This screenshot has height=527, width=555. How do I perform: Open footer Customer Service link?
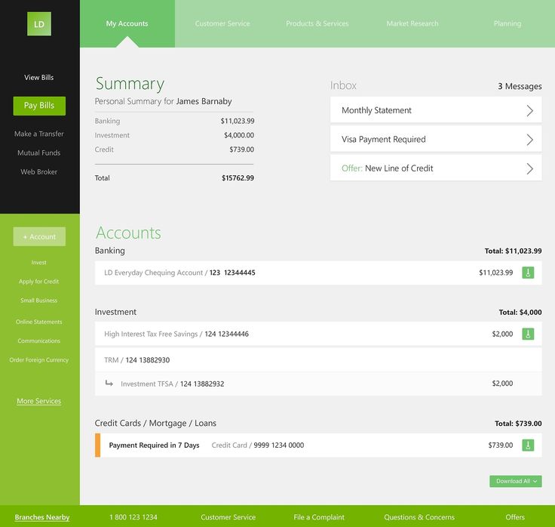point(228,517)
